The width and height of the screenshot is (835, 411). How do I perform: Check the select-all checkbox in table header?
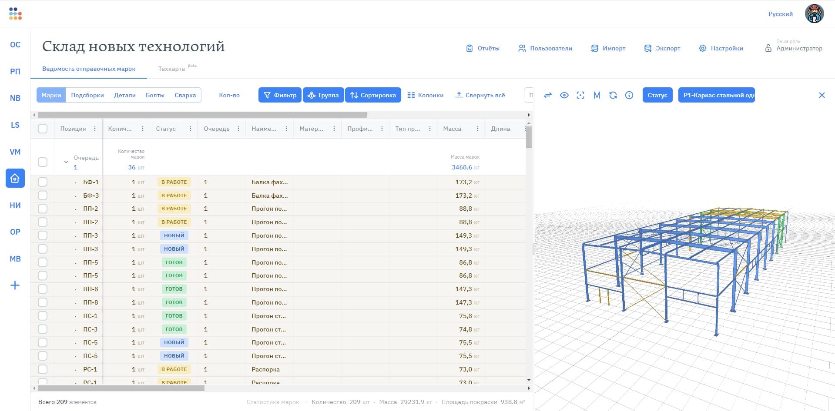coord(43,129)
